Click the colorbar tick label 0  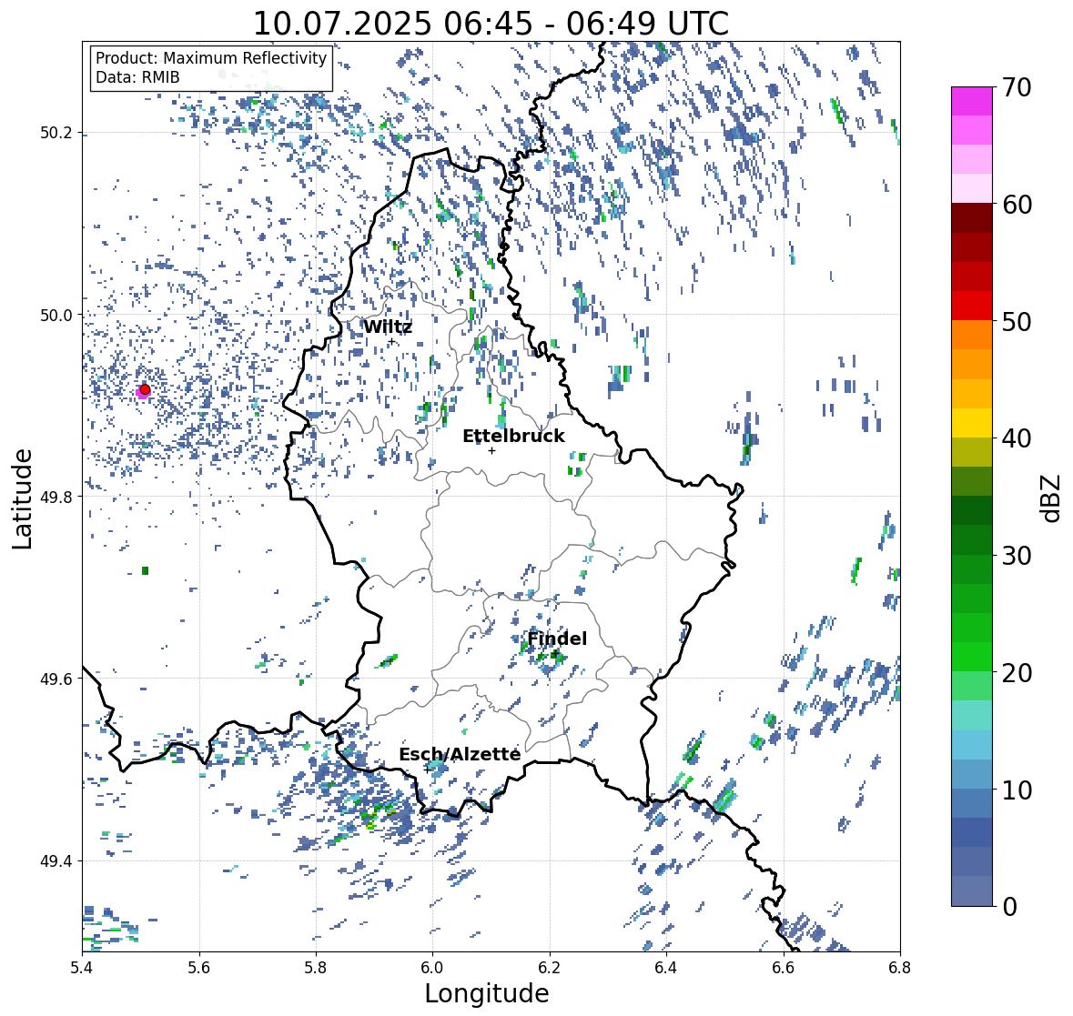click(1009, 907)
